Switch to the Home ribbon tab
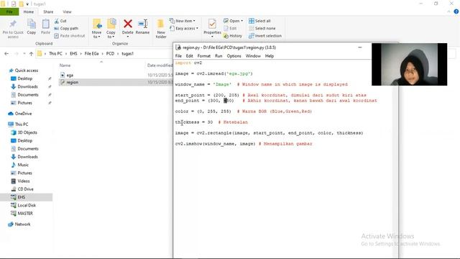 [x=29, y=12]
